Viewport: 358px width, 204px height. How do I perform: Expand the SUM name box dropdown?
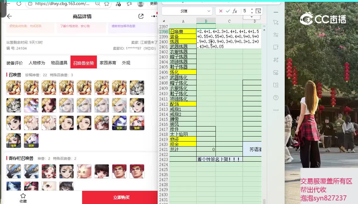click(x=209, y=11)
